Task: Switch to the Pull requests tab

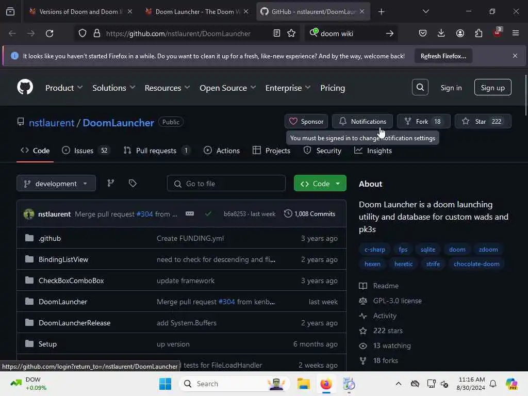Action: [157, 151]
